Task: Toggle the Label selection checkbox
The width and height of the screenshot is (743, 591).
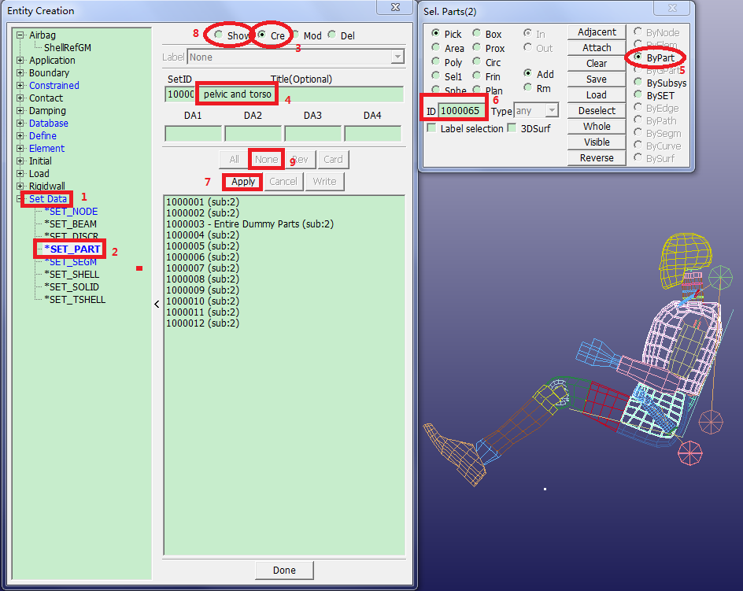Action: (x=431, y=128)
